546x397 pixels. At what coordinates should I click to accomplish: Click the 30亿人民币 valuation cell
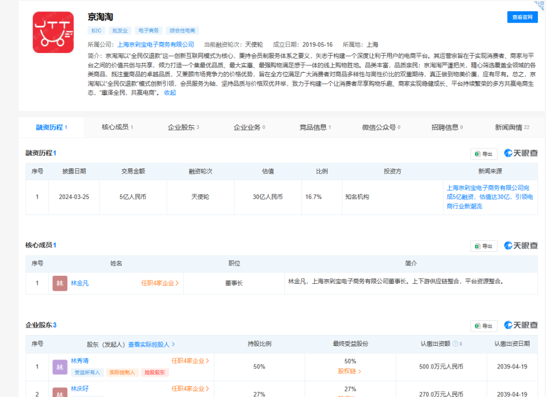point(268,197)
